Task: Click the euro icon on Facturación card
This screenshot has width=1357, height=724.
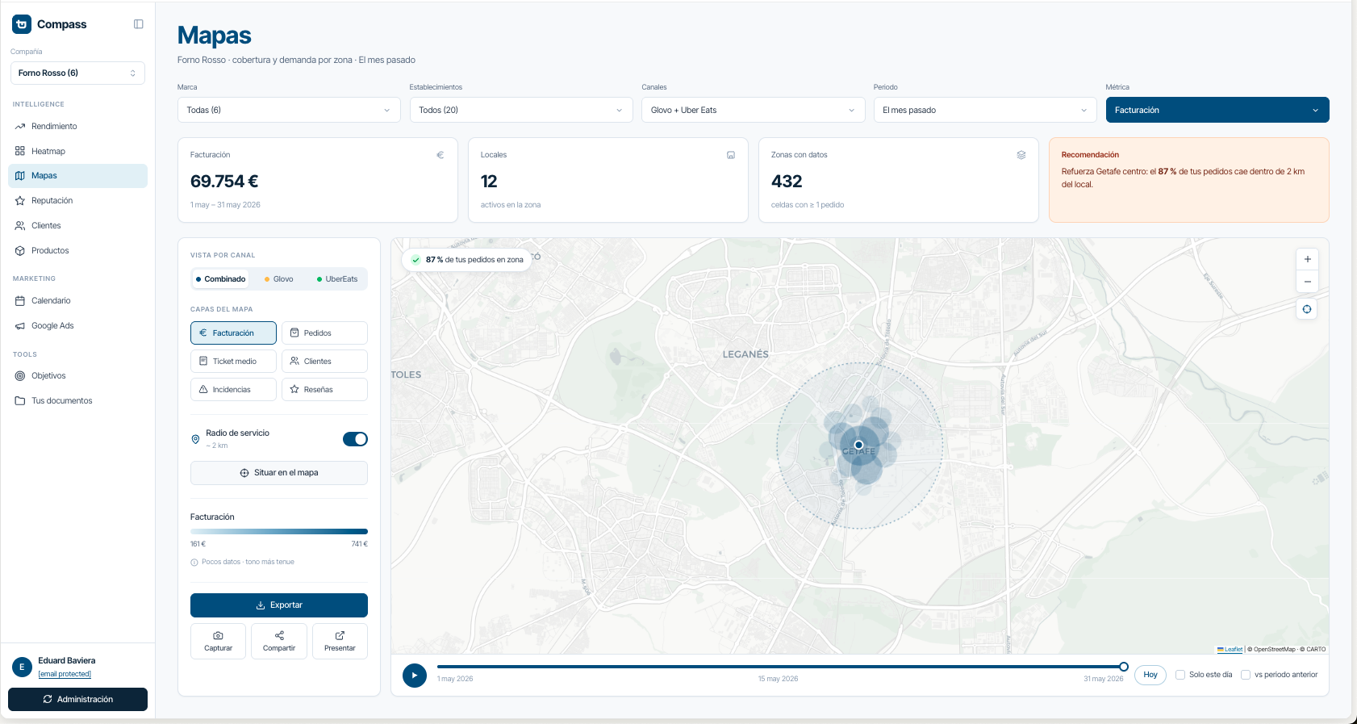Action: [x=441, y=155]
